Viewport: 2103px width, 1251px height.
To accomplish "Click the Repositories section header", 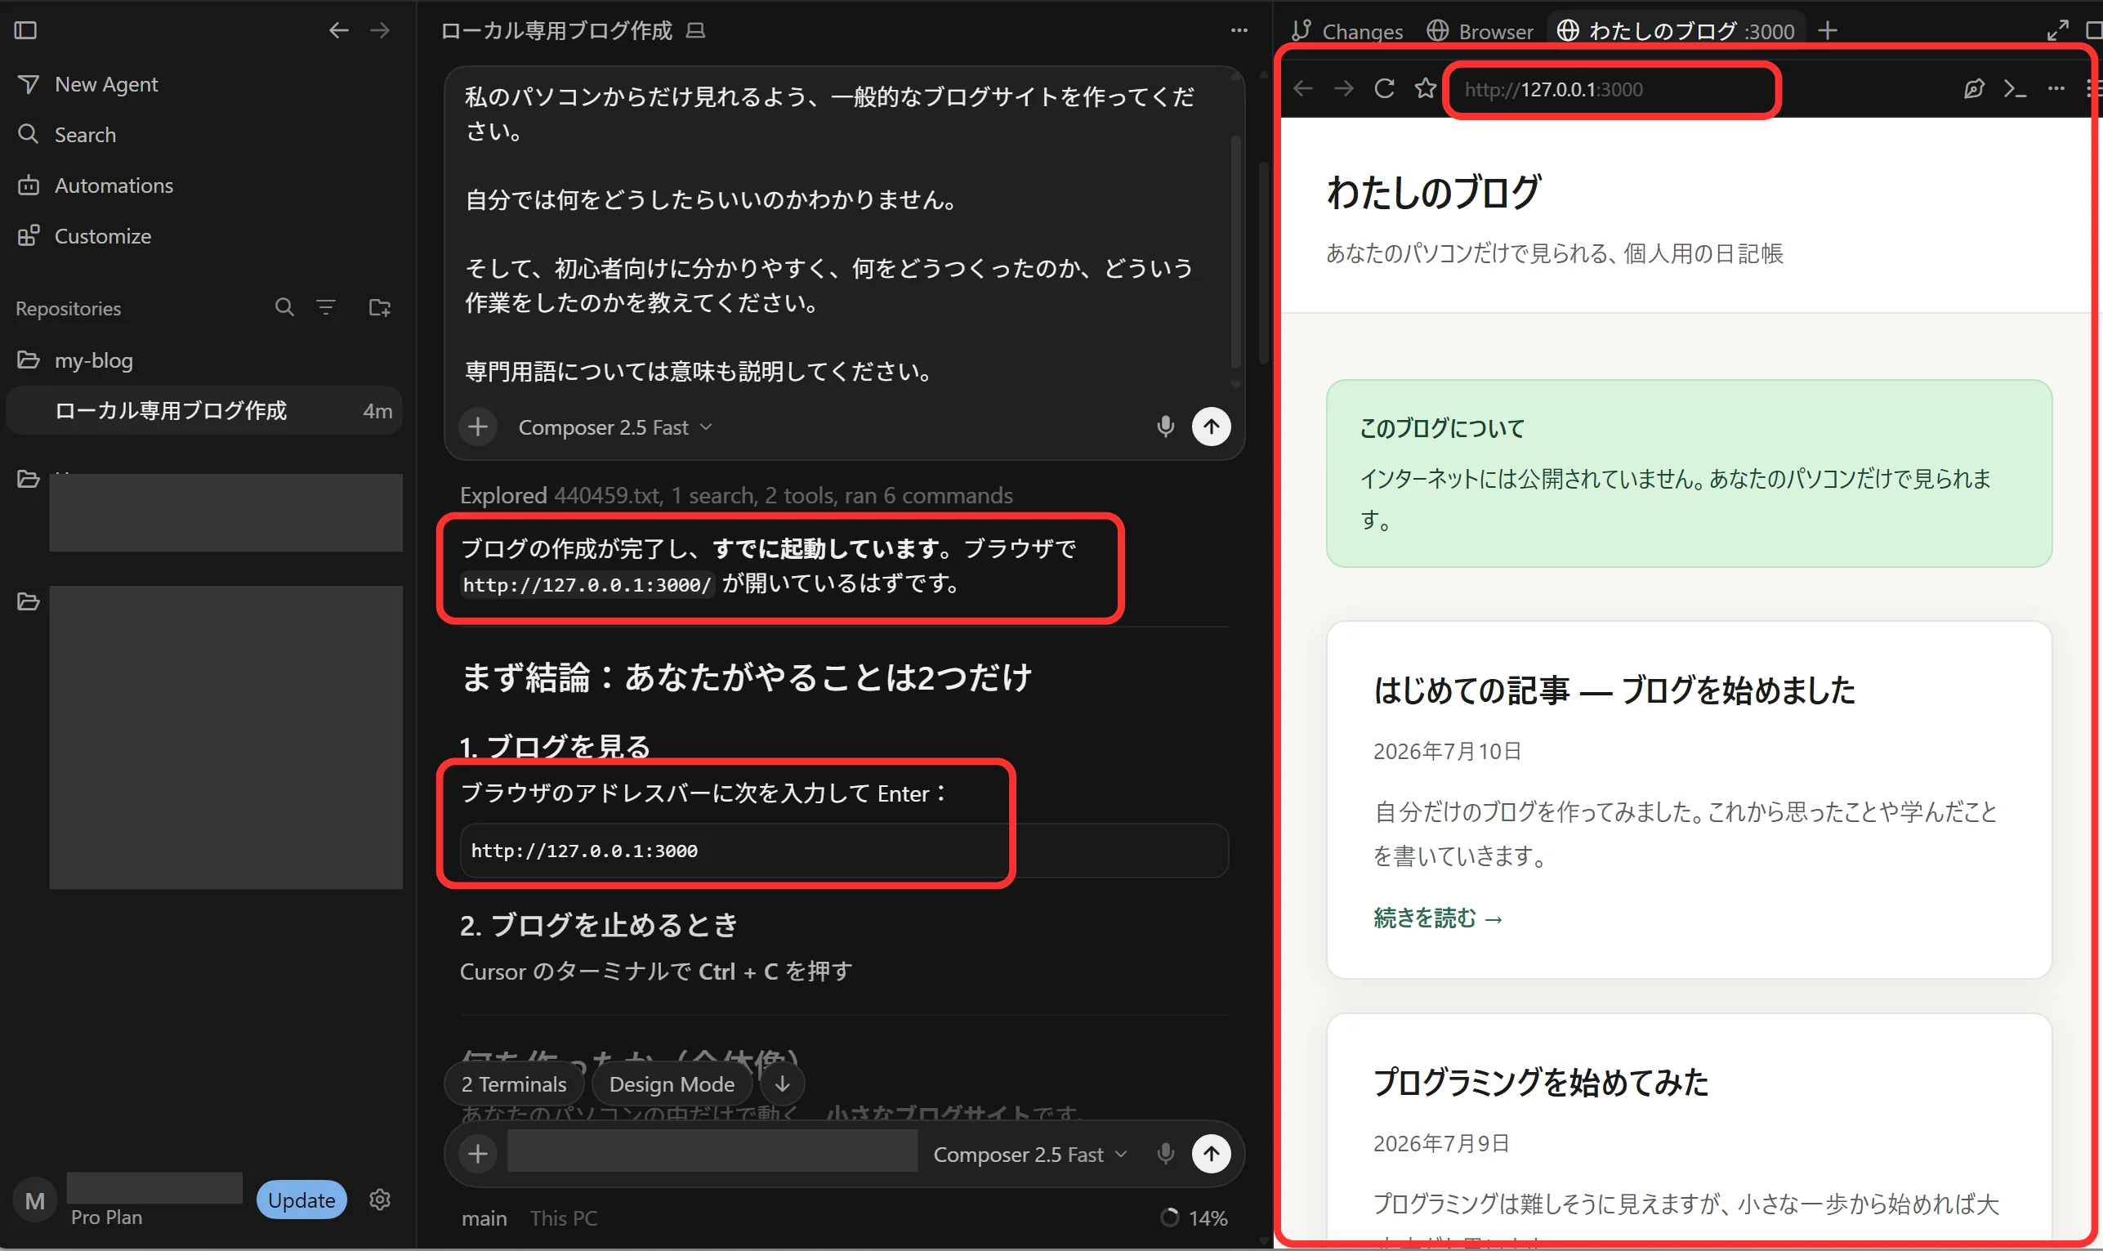I will [x=69, y=309].
